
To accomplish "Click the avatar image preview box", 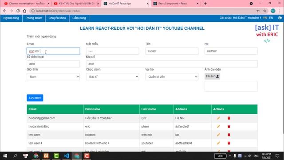I will [x=231, y=86].
